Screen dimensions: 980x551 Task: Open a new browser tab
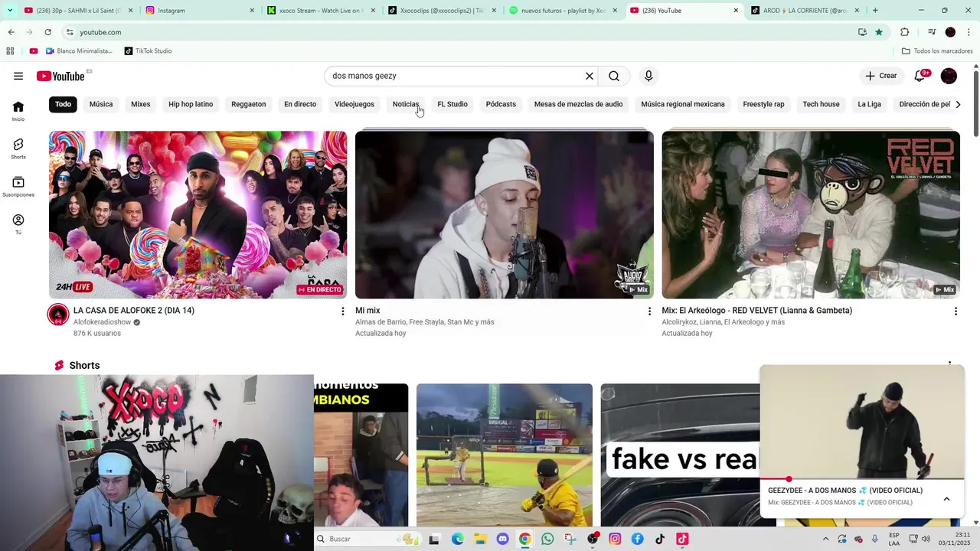click(875, 11)
